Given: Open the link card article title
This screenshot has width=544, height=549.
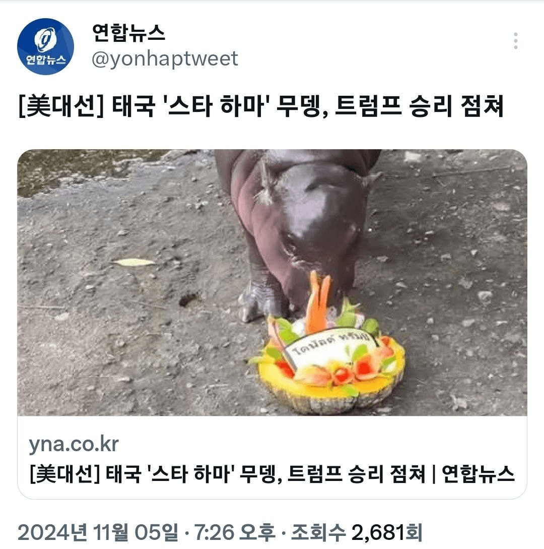Looking at the screenshot, I should click(272, 474).
